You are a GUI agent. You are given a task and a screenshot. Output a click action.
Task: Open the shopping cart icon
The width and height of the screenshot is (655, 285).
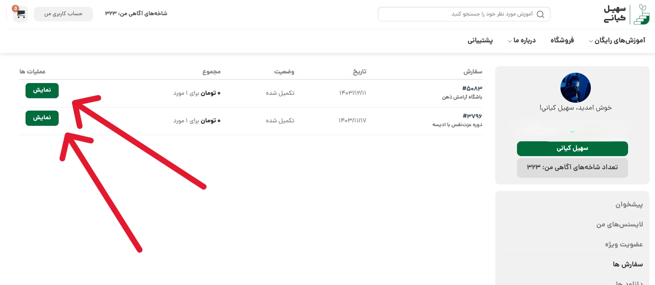click(21, 14)
